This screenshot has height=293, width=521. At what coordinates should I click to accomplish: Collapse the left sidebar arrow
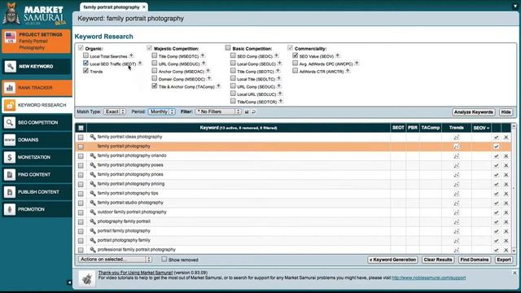(69, 282)
